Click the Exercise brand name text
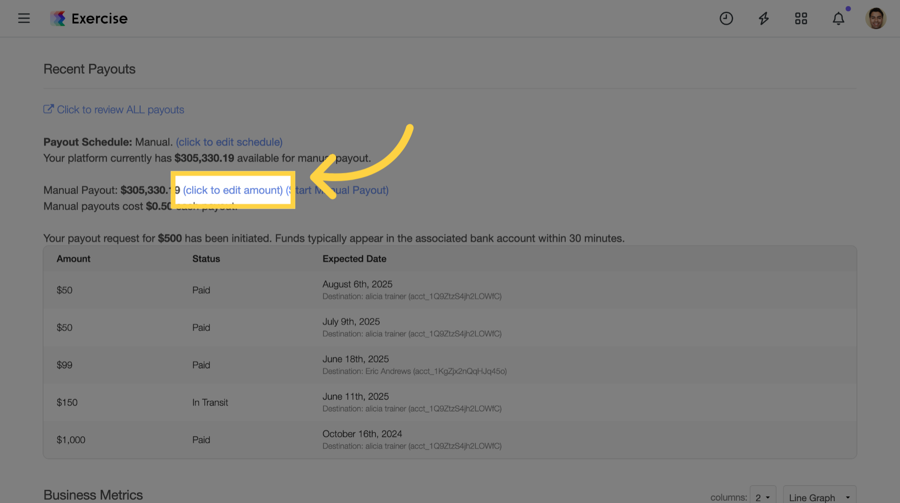This screenshot has height=503, width=900. pyautogui.click(x=99, y=18)
